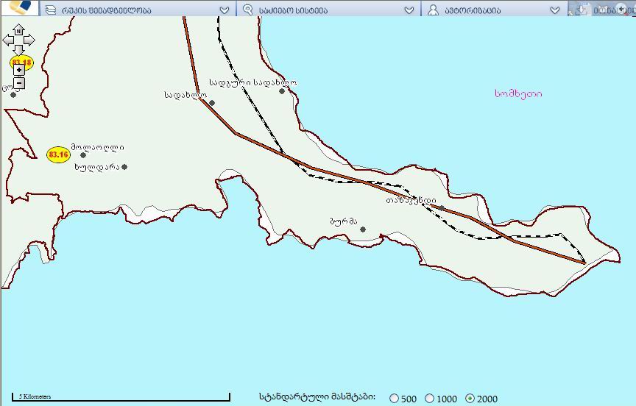This screenshot has height=406, width=636.
Task: Open the რუკის შემადგენლობა menu
Action: tap(138, 8)
